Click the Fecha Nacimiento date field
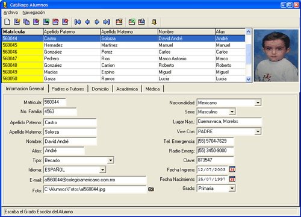The width and height of the screenshot is (301, 217). (x=213, y=179)
